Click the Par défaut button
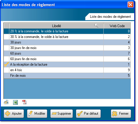 pos(88,113)
